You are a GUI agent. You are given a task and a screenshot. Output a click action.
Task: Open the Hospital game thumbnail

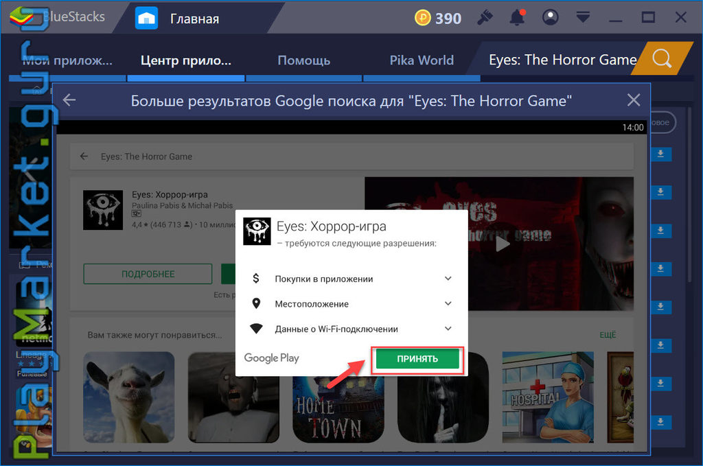(x=548, y=397)
